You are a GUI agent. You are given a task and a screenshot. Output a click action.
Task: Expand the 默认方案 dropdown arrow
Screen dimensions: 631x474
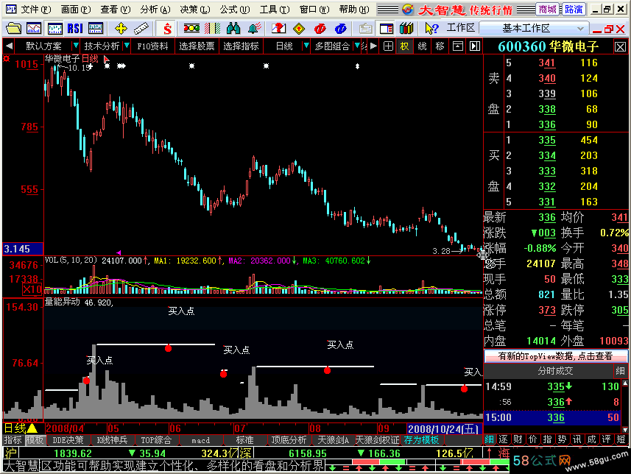[75, 46]
